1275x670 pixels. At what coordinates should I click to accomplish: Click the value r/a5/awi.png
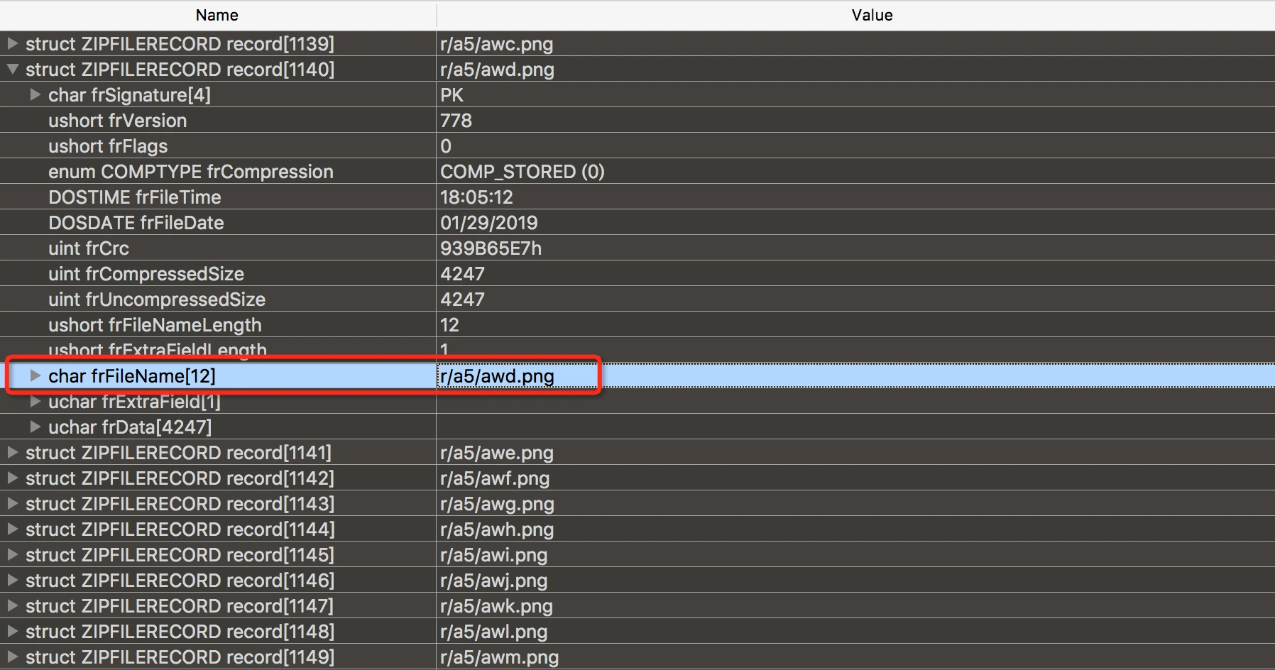[494, 555]
